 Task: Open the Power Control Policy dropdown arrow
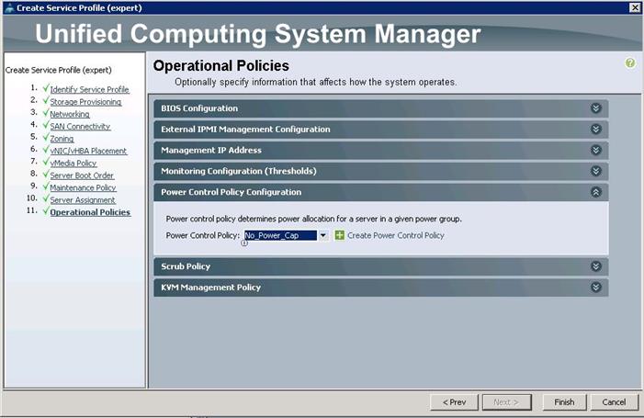[322, 235]
